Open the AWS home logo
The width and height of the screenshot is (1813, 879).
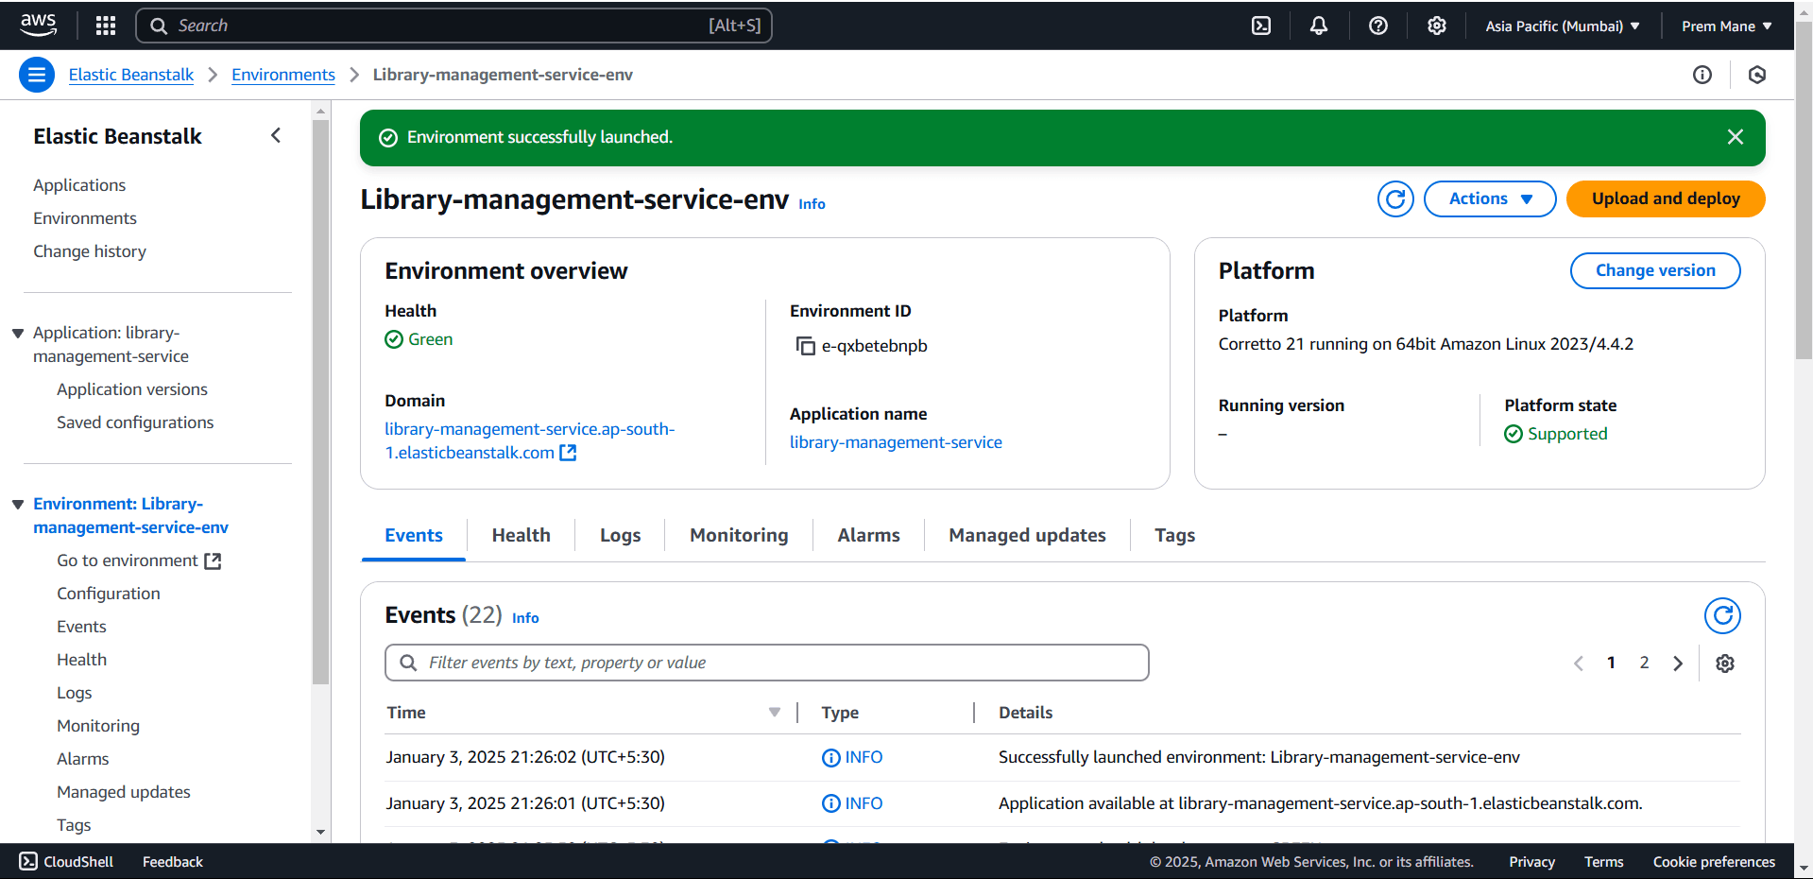[x=38, y=26]
